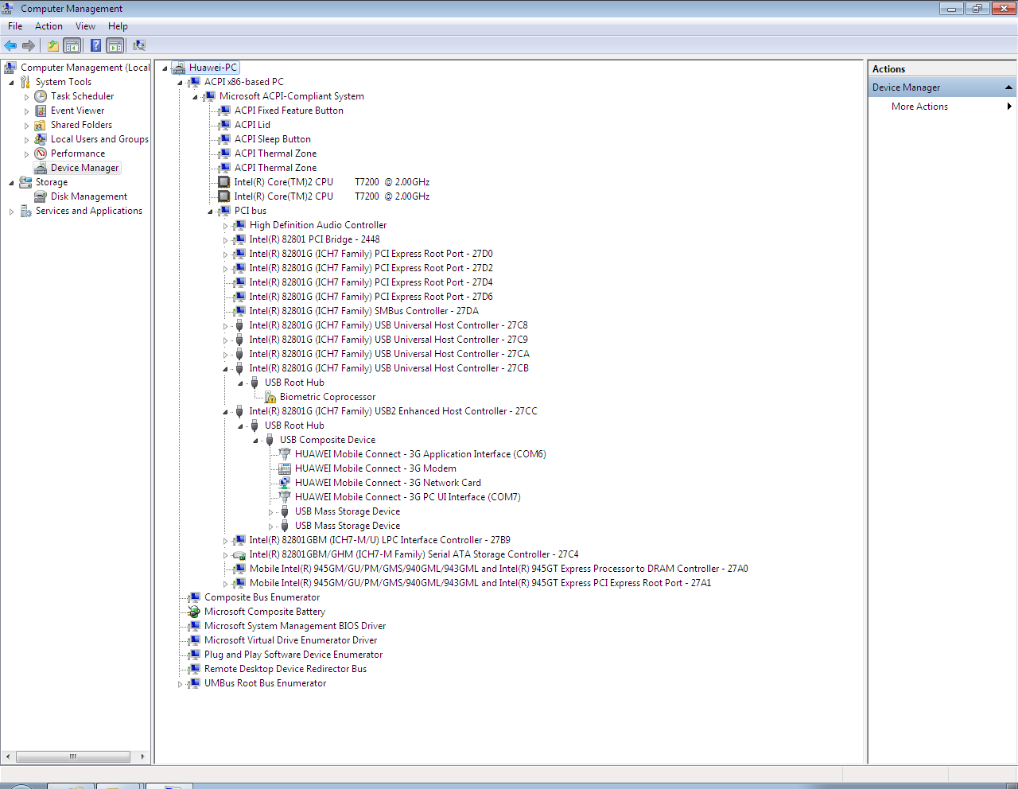The image size is (1018, 789).
Task: Click the Up one level folder icon
Action: coord(53,45)
